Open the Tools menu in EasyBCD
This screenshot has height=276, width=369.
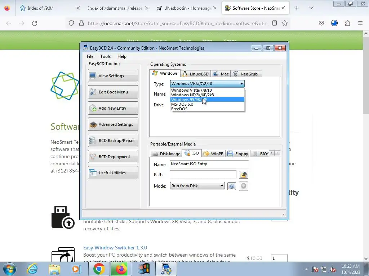105,56
